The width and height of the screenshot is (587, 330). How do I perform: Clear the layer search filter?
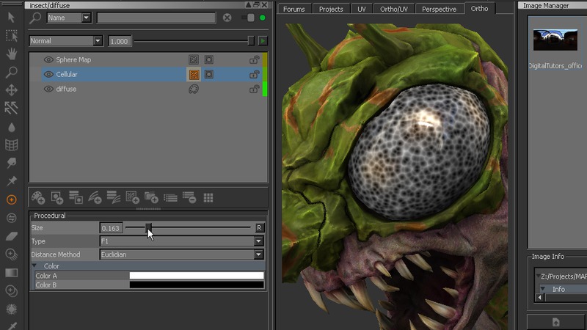click(227, 18)
